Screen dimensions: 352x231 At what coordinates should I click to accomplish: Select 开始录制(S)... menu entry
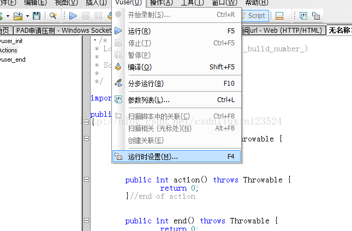pos(177,15)
